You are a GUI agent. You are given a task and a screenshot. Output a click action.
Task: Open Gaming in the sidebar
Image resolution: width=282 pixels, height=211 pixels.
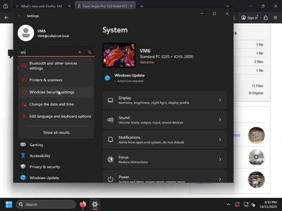[36, 145]
